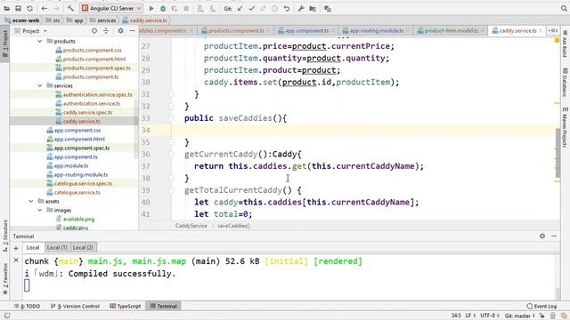
Task: Place cursor on empty line 34
Action: (x=363, y=131)
